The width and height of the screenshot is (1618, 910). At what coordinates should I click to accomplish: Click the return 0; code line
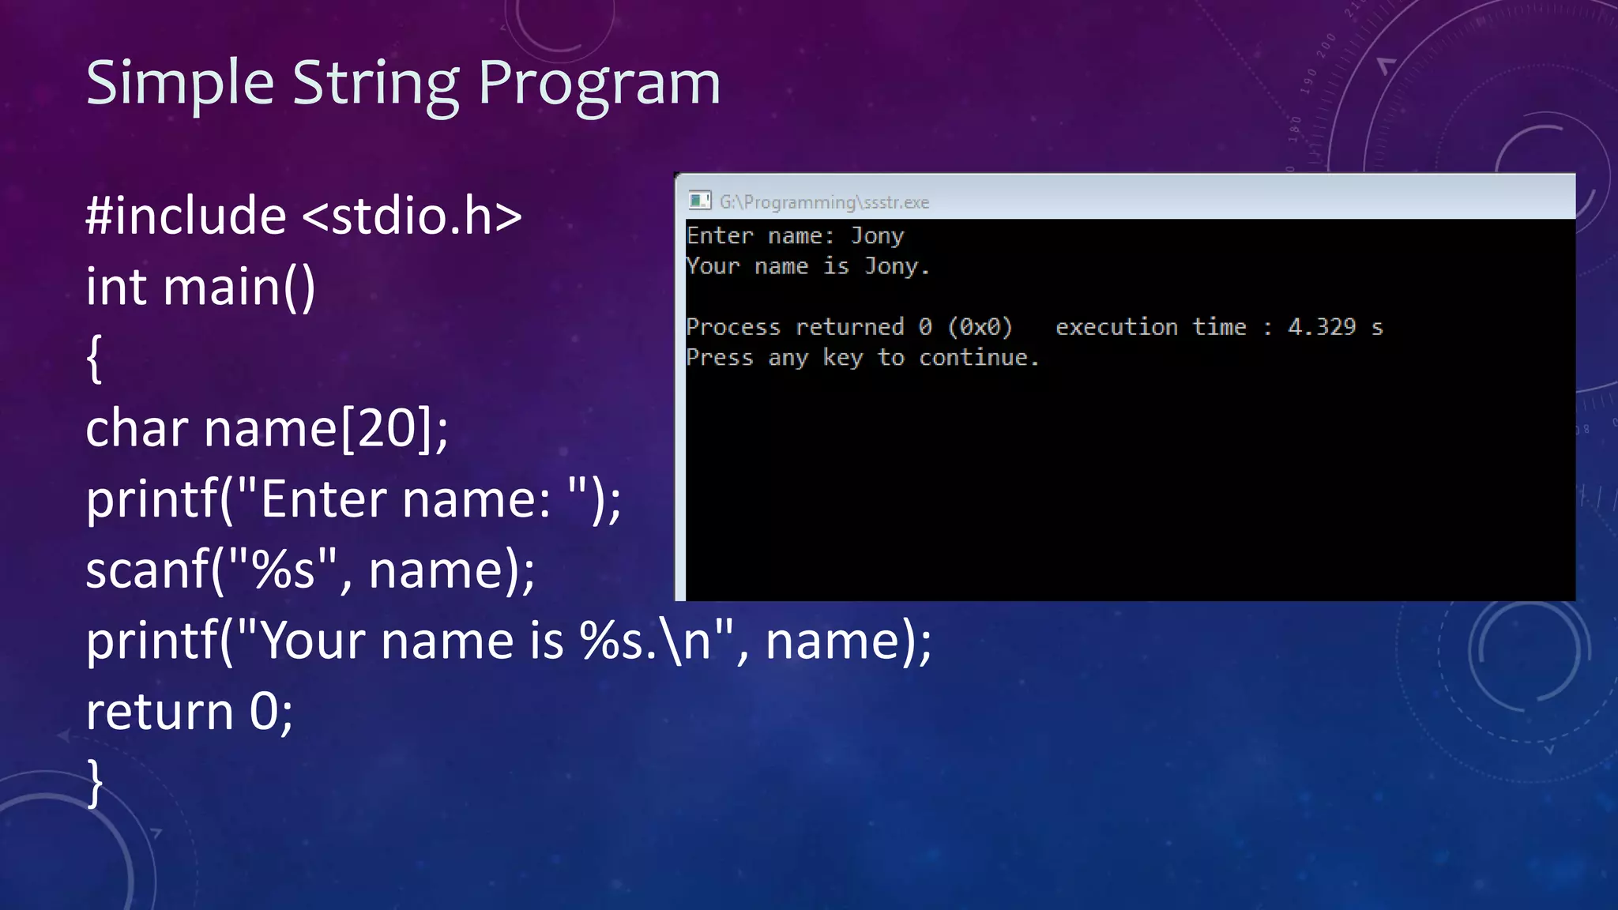190,712
